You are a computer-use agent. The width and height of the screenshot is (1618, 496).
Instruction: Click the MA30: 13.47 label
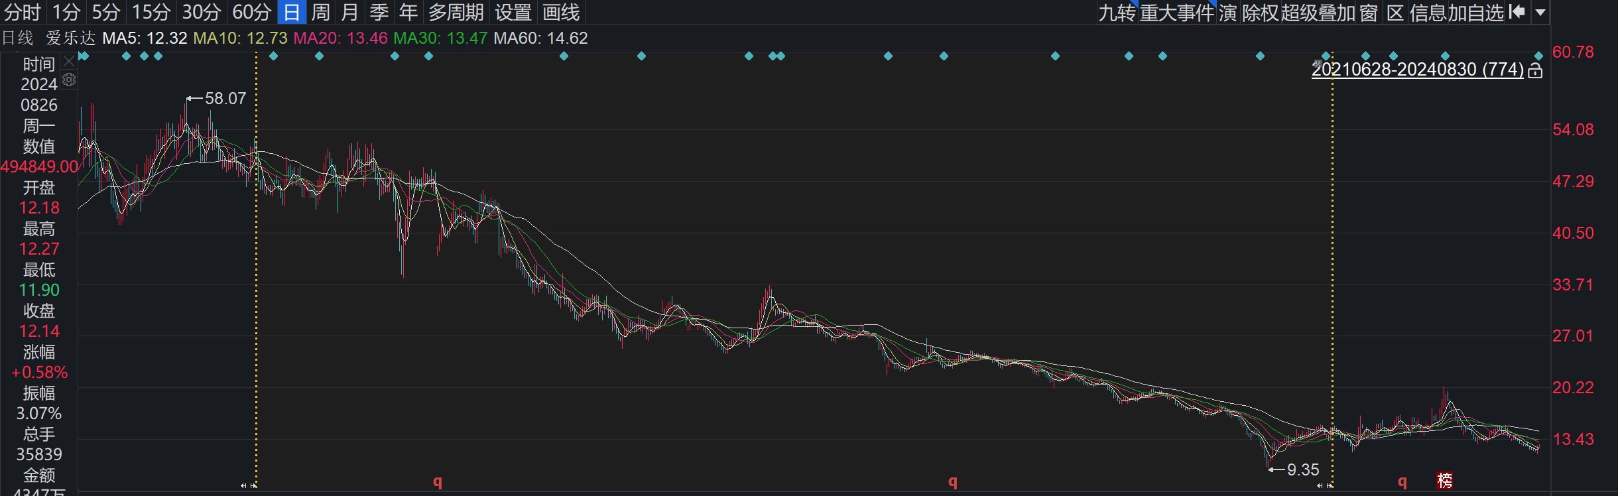pyautogui.click(x=440, y=38)
